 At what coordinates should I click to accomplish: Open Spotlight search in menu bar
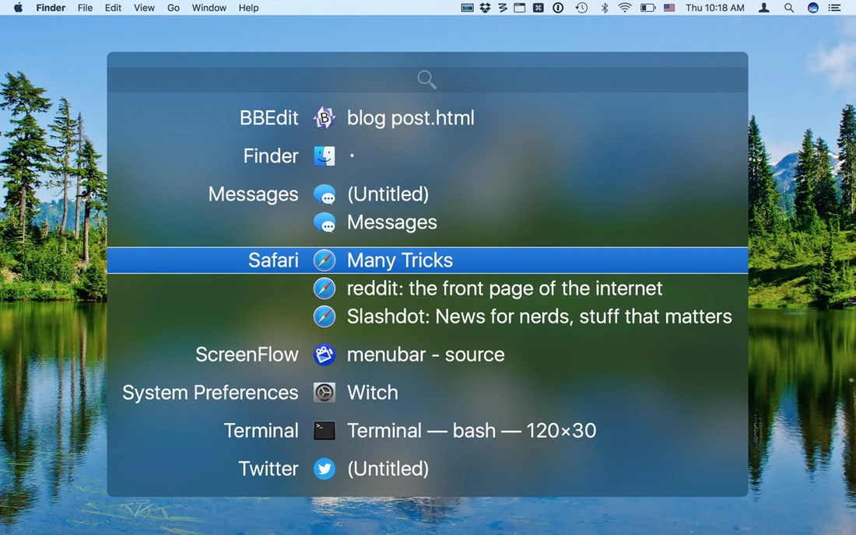click(789, 8)
